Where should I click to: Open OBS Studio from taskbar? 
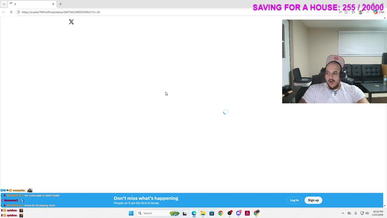coord(229,213)
